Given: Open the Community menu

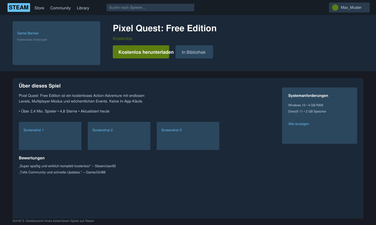Looking at the screenshot, I should tap(60, 8).
